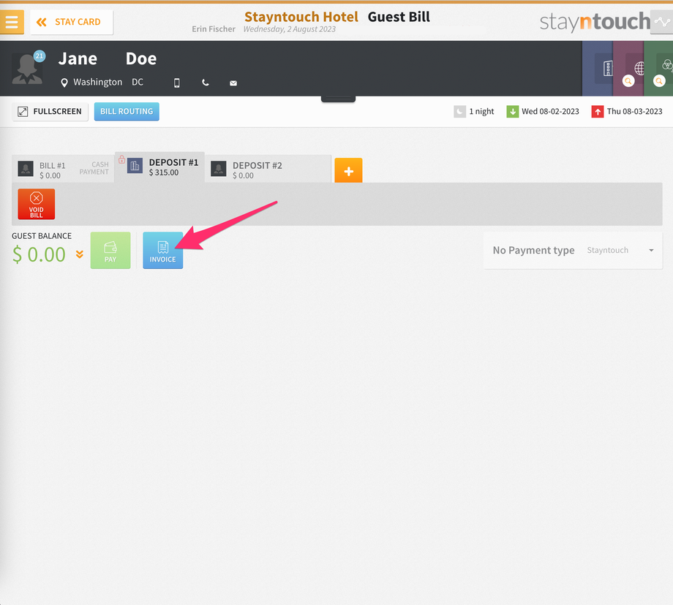Click the Stayntouch Hotel title
This screenshot has height=605, width=673.
click(x=301, y=17)
